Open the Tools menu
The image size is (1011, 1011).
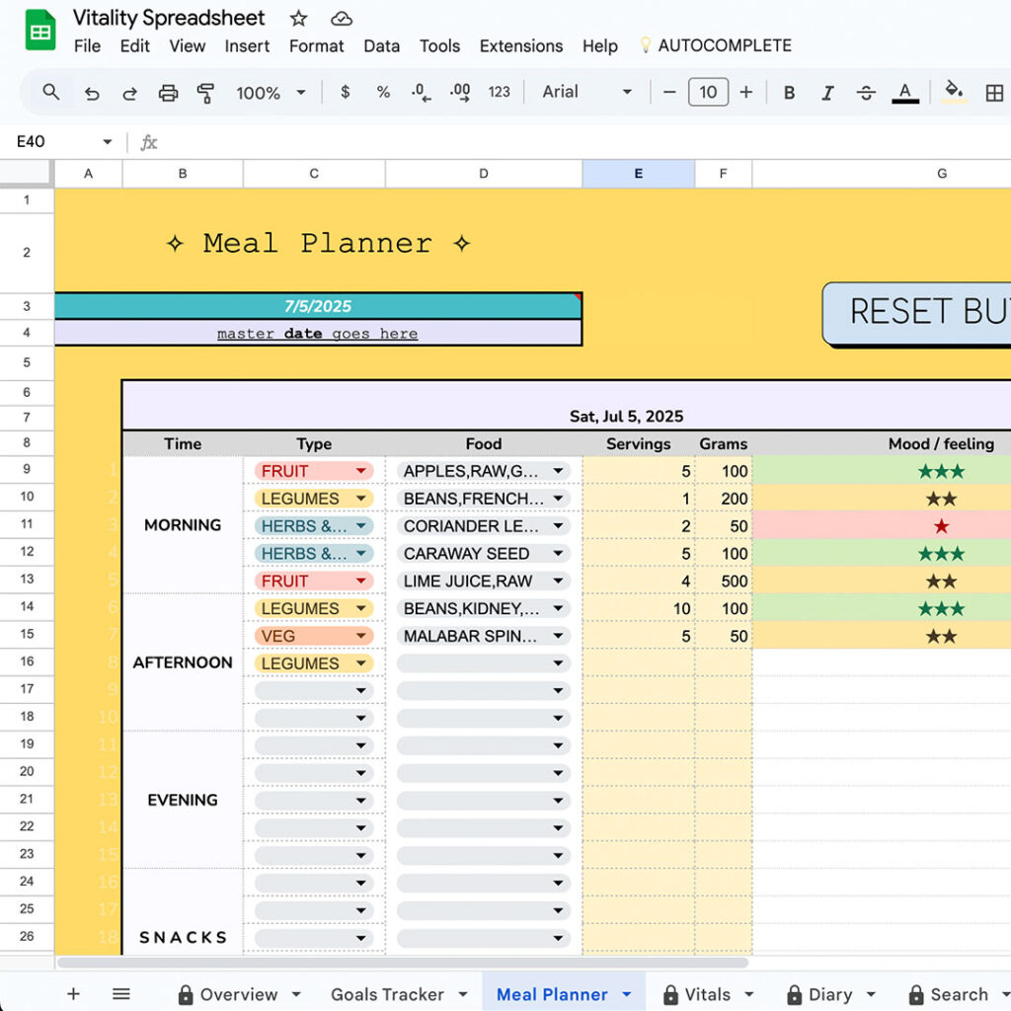439,46
